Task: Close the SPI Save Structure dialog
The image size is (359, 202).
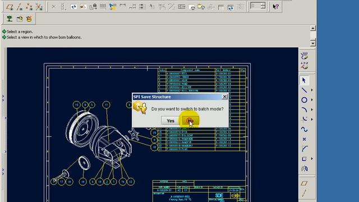Action: 224,97
